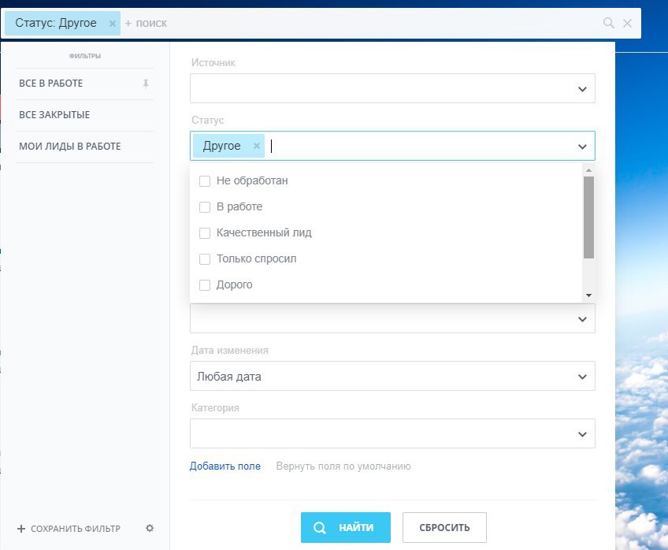Check the 'В работе' status option
The image size is (668, 550).
(x=205, y=207)
